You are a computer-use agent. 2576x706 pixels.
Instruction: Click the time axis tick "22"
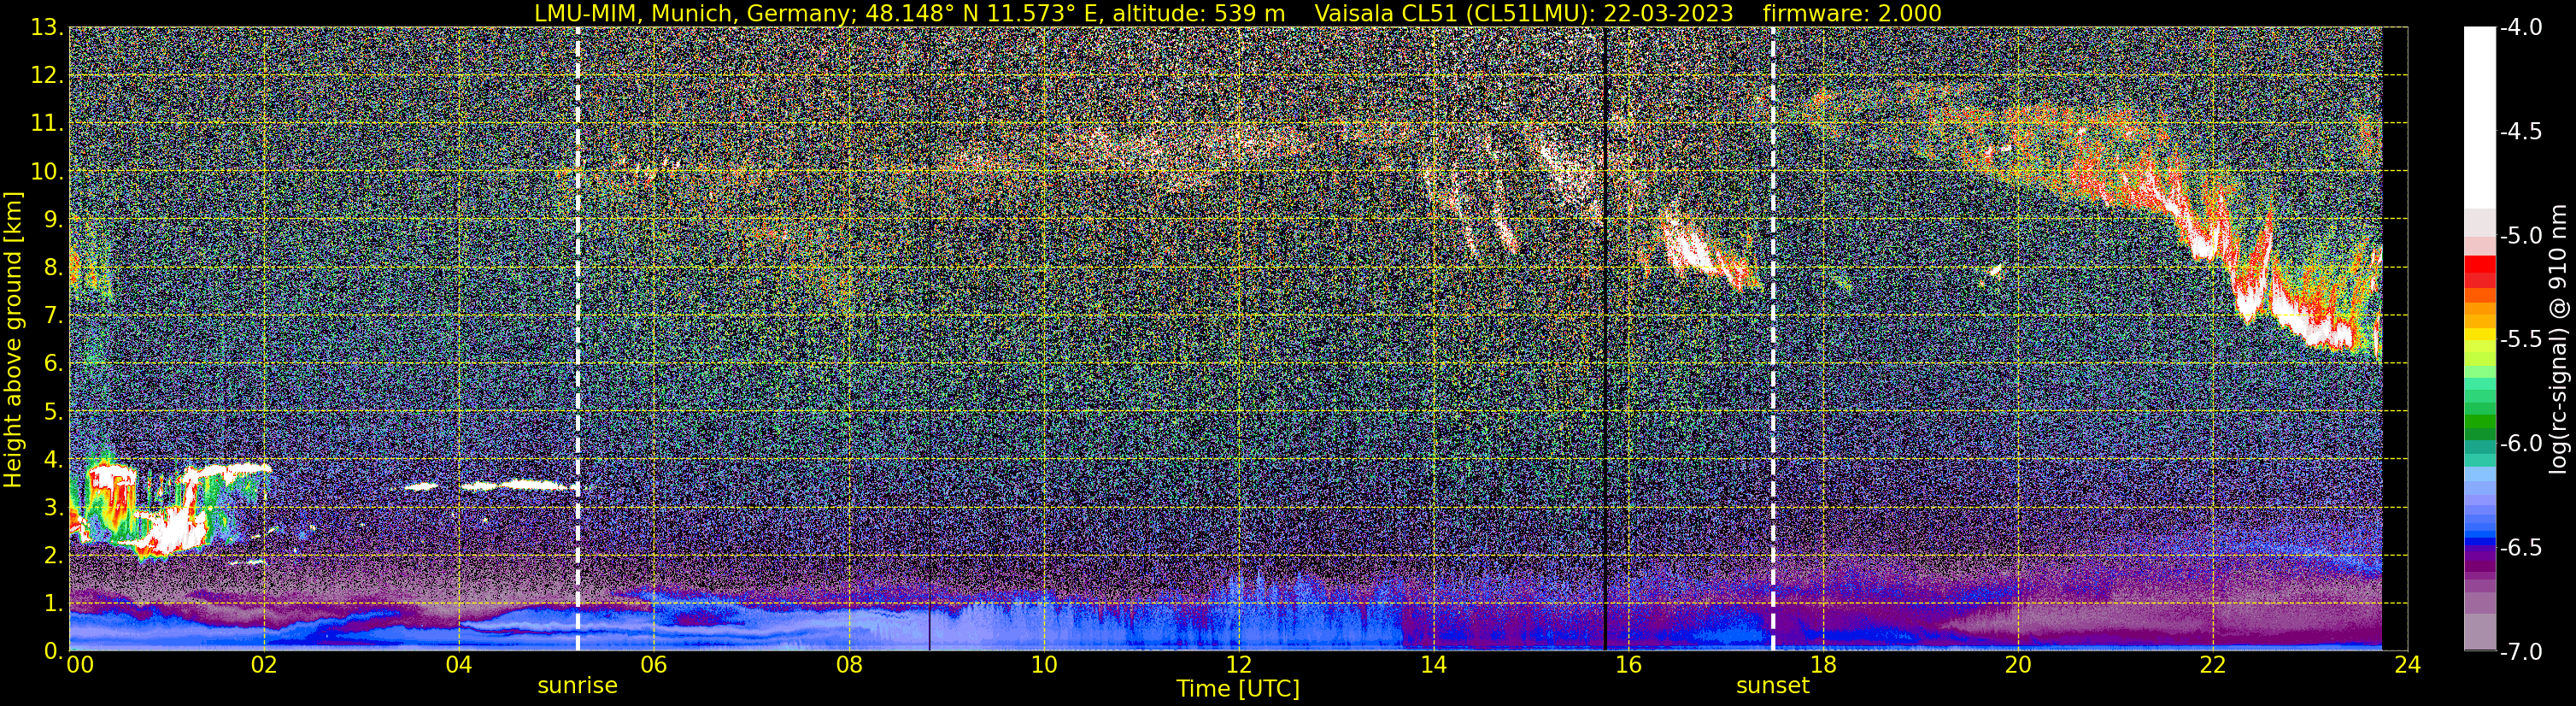[2213, 666]
